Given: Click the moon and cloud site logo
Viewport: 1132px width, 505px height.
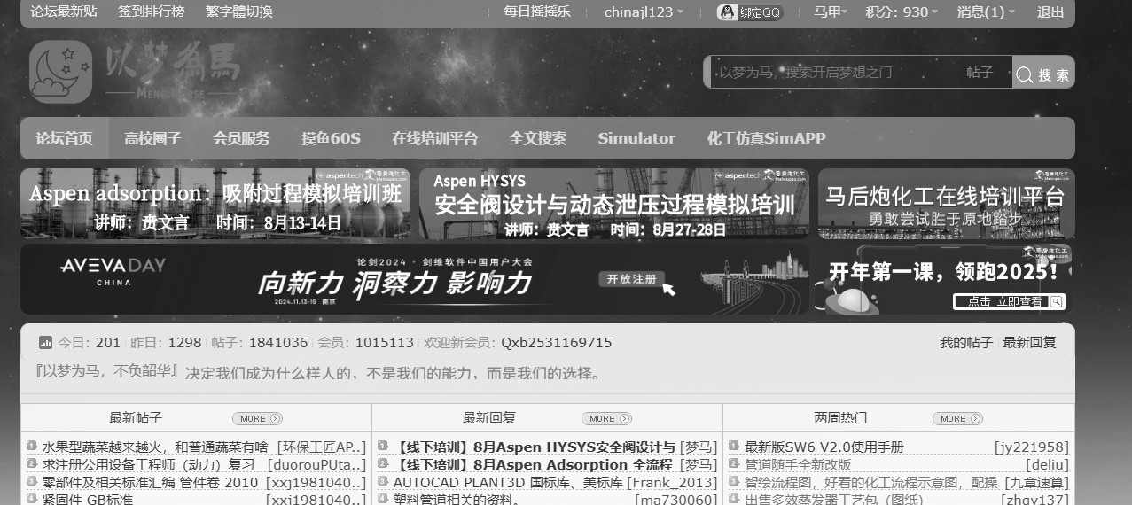Looking at the screenshot, I should (60, 71).
